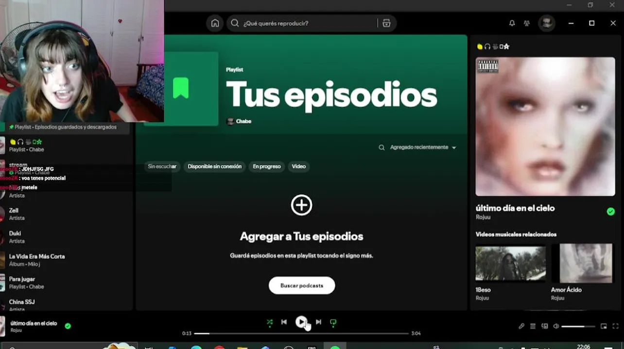Click the song progress bar

pos(301,333)
